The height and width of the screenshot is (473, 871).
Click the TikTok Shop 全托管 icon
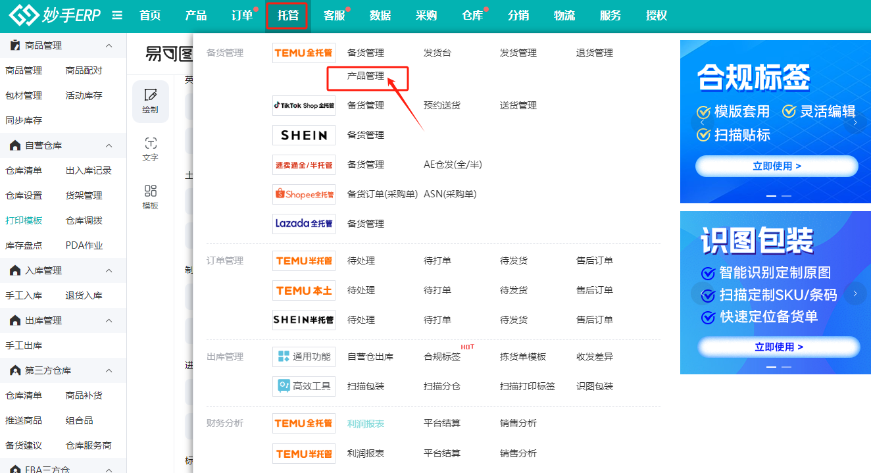(x=303, y=105)
